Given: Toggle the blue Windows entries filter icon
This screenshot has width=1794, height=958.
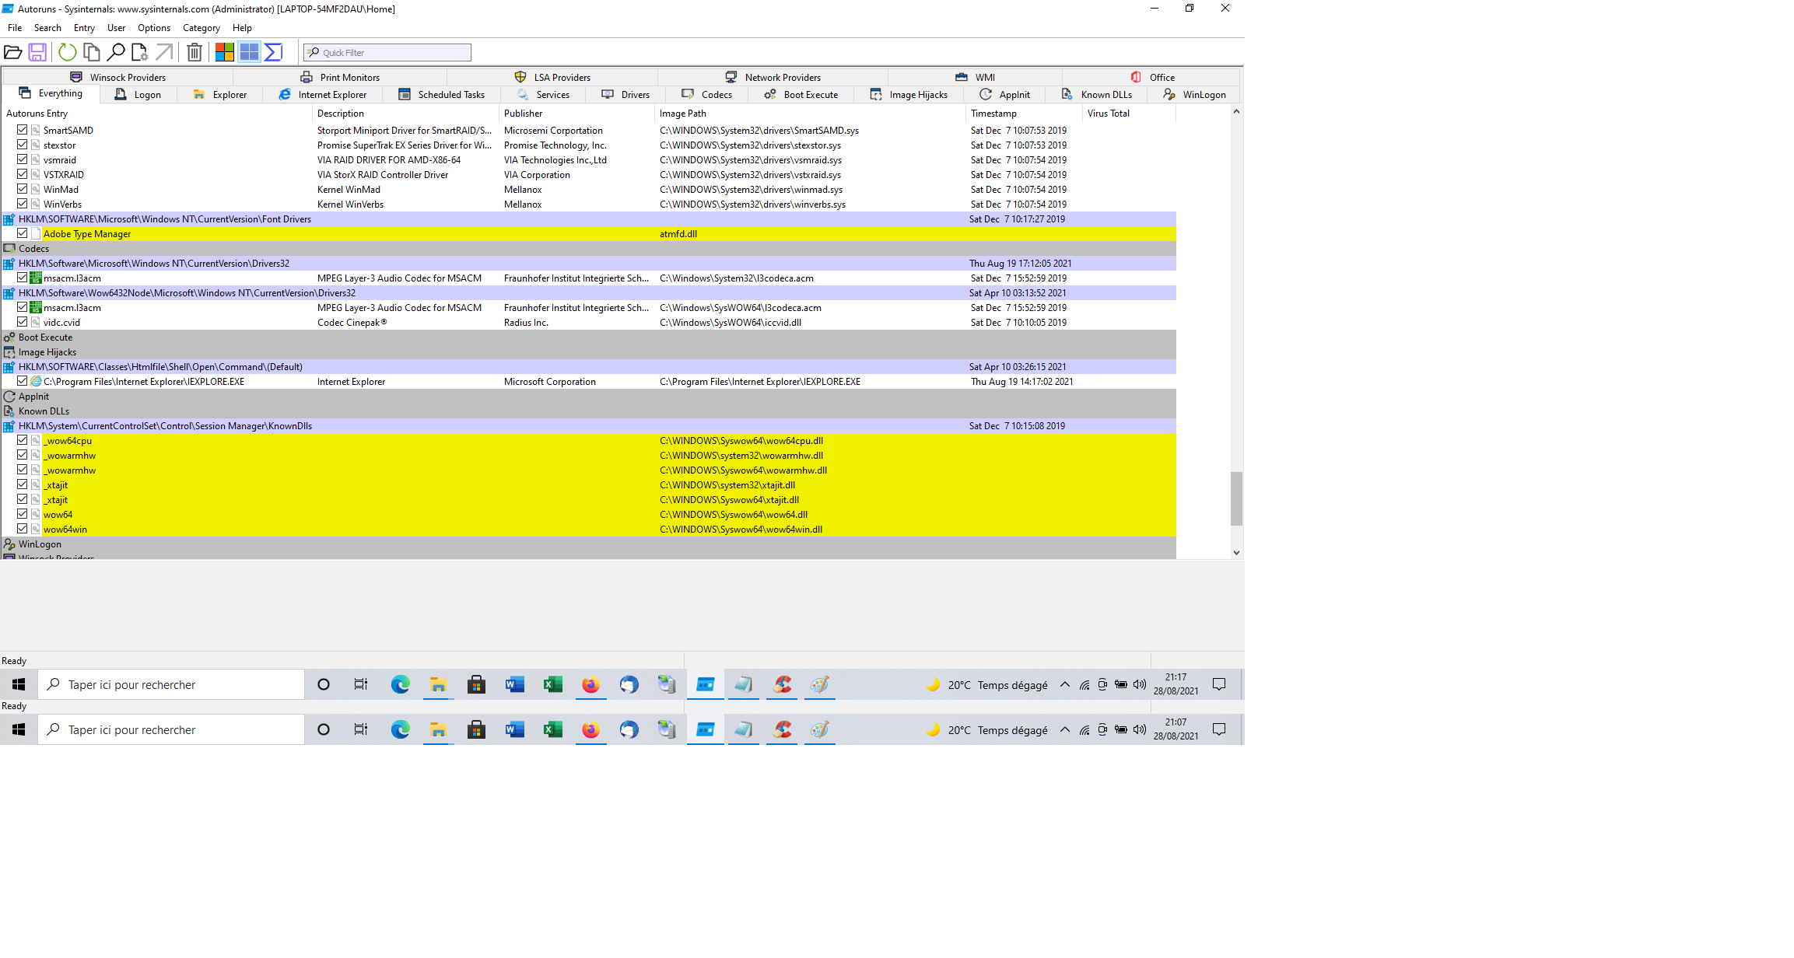Looking at the screenshot, I should (249, 52).
